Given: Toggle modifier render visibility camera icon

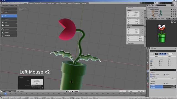Looking at the screenshot, I should 160,54.
